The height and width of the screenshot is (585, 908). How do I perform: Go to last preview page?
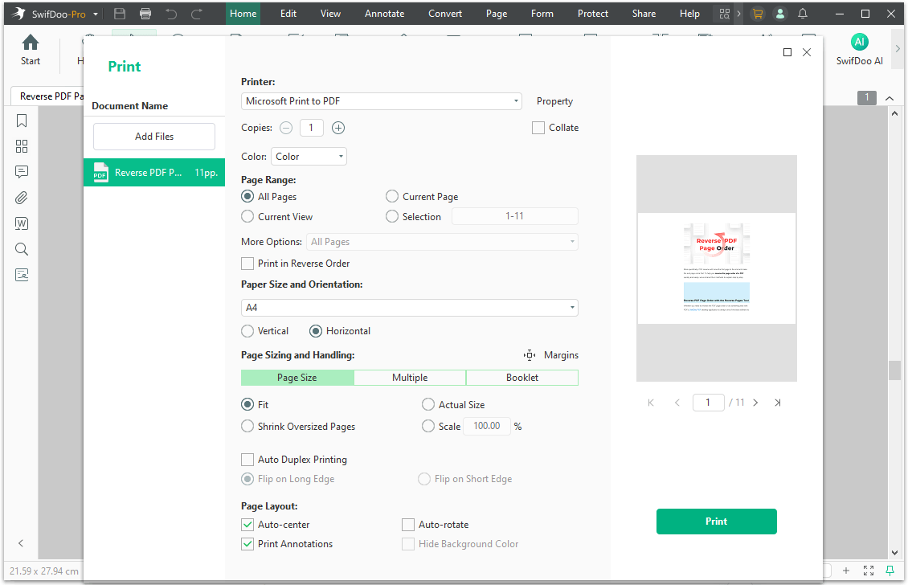pyautogui.click(x=778, y=403)
